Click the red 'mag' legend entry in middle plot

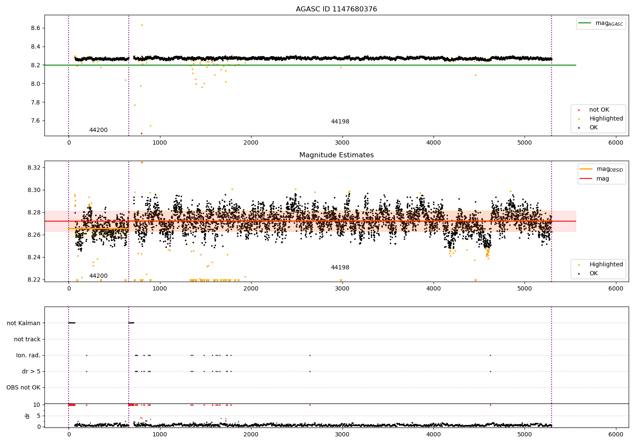click(595, 179)
